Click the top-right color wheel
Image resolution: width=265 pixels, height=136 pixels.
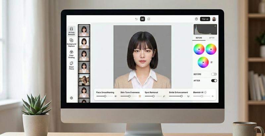[211, 49]
